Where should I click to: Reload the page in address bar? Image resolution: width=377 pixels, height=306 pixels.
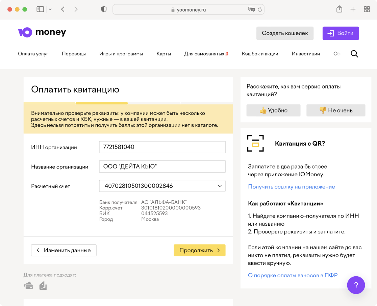coord(260,9)
